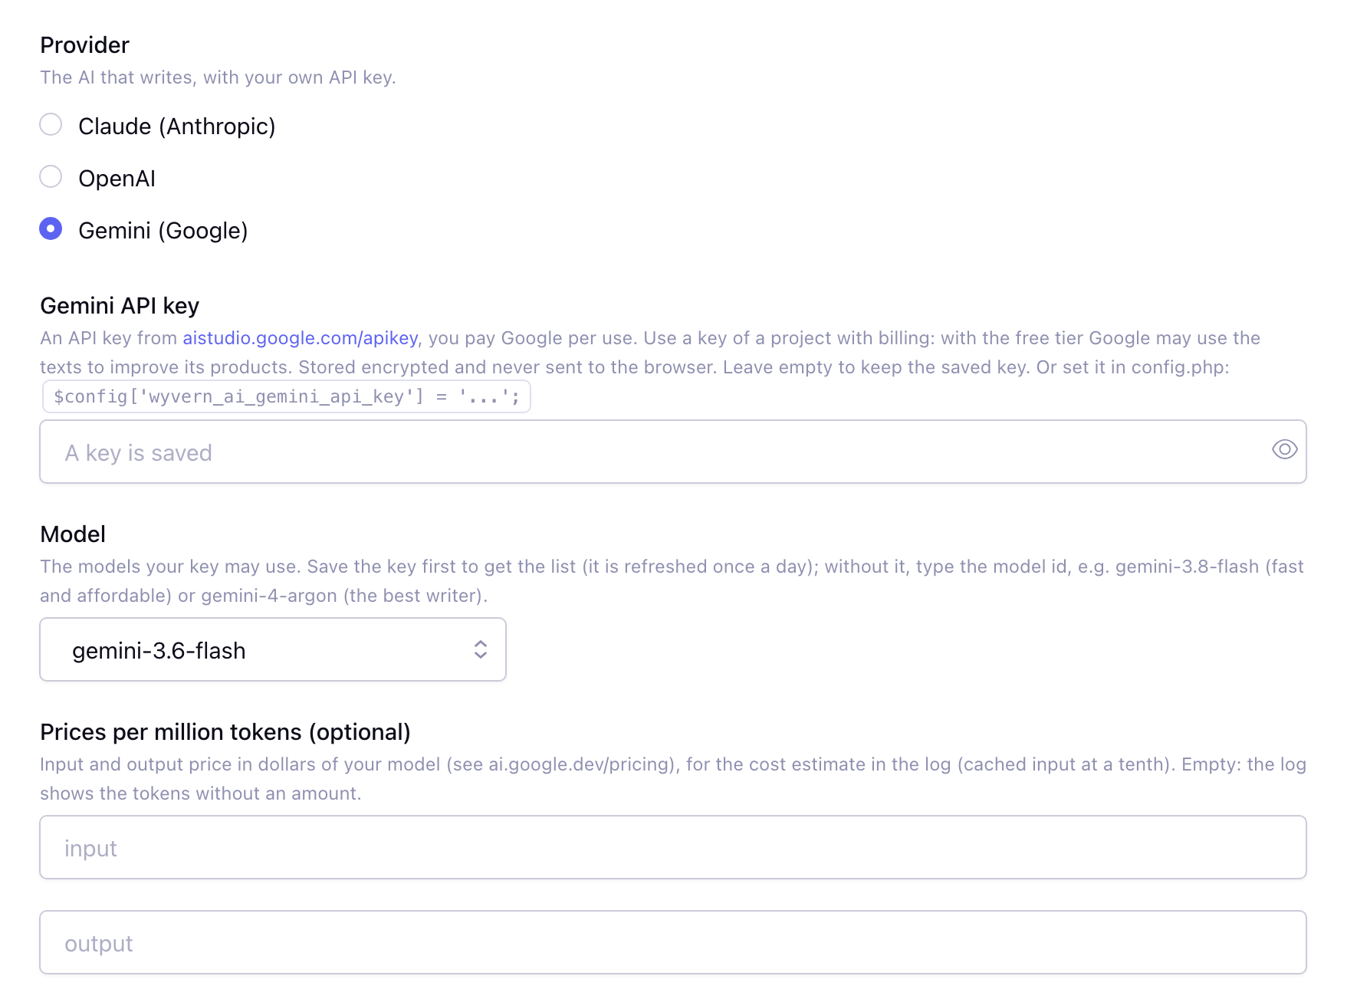Click the Prices per million tokens heading
The height and width of the screenshot is (999, 1347).
tap(225, 732)
